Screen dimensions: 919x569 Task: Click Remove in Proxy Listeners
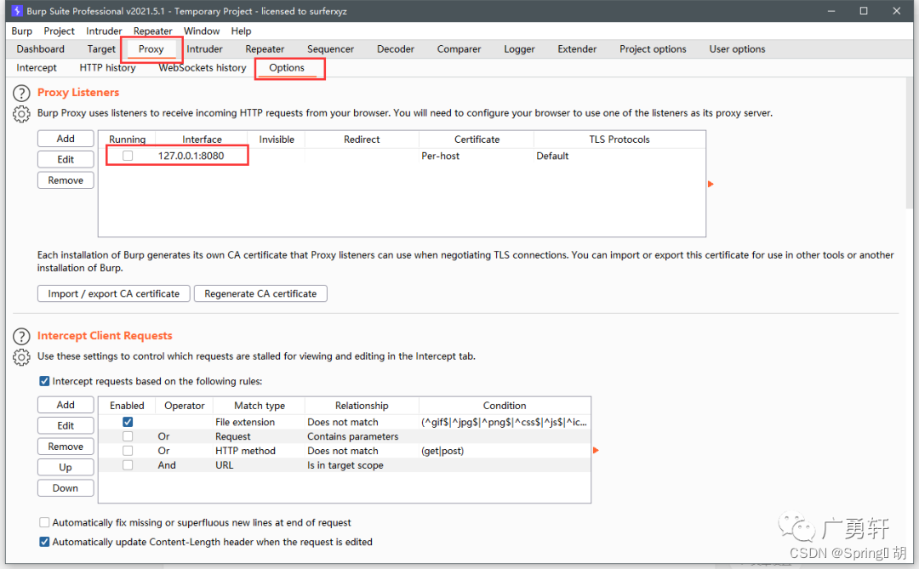[66, 180]
